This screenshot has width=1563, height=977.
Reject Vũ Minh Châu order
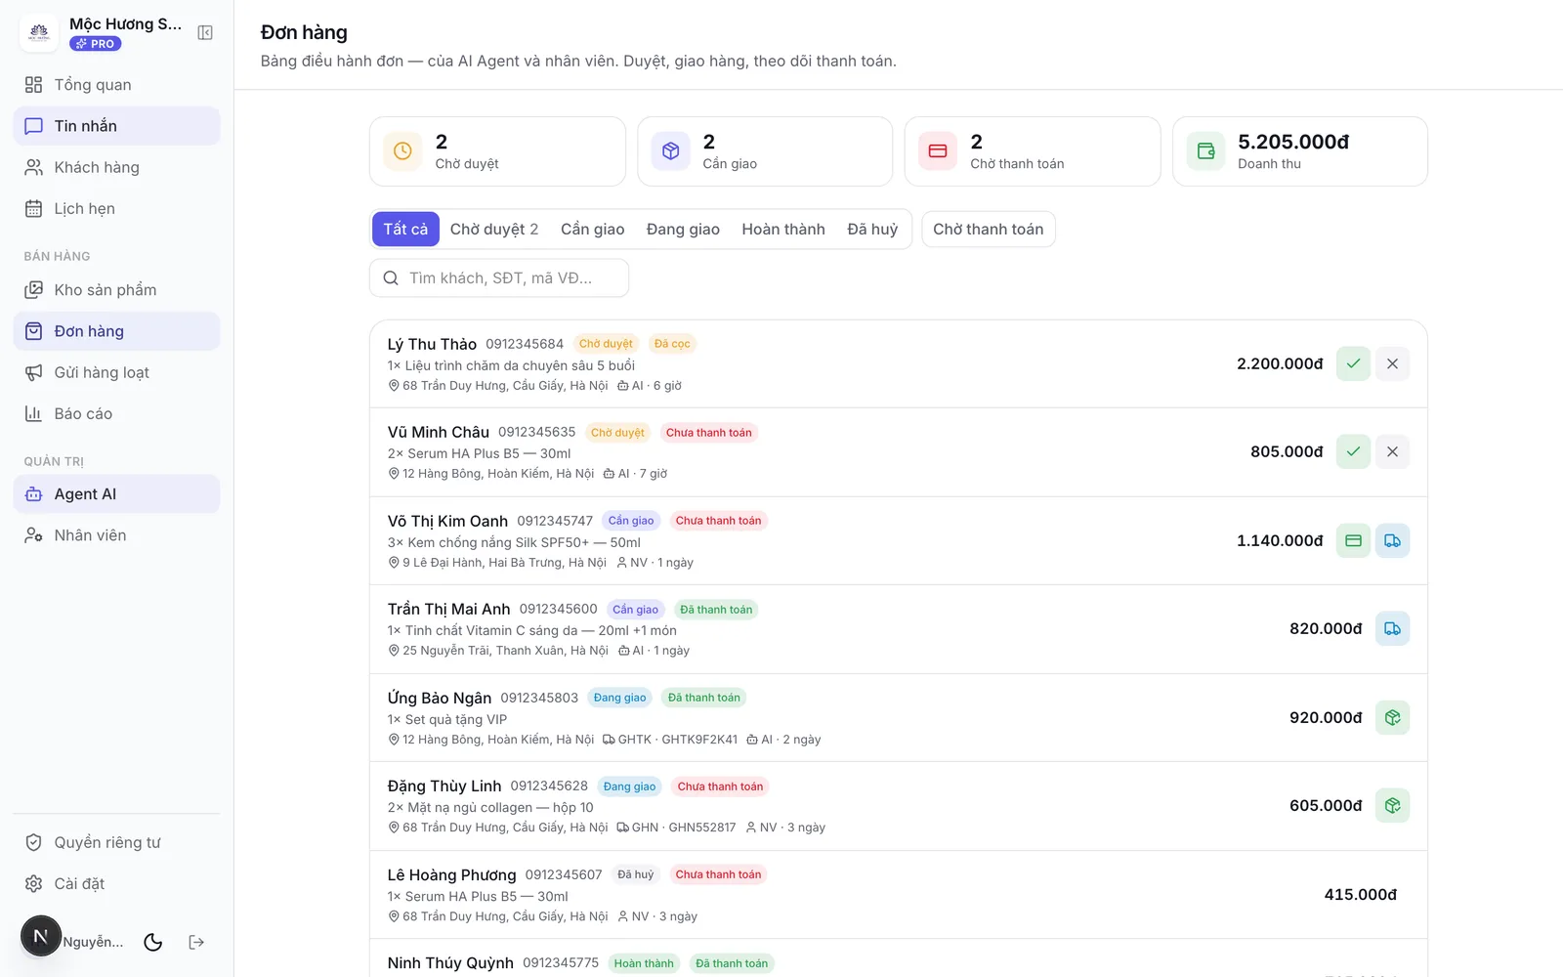pyautogui.click(x=1392, y=451)
